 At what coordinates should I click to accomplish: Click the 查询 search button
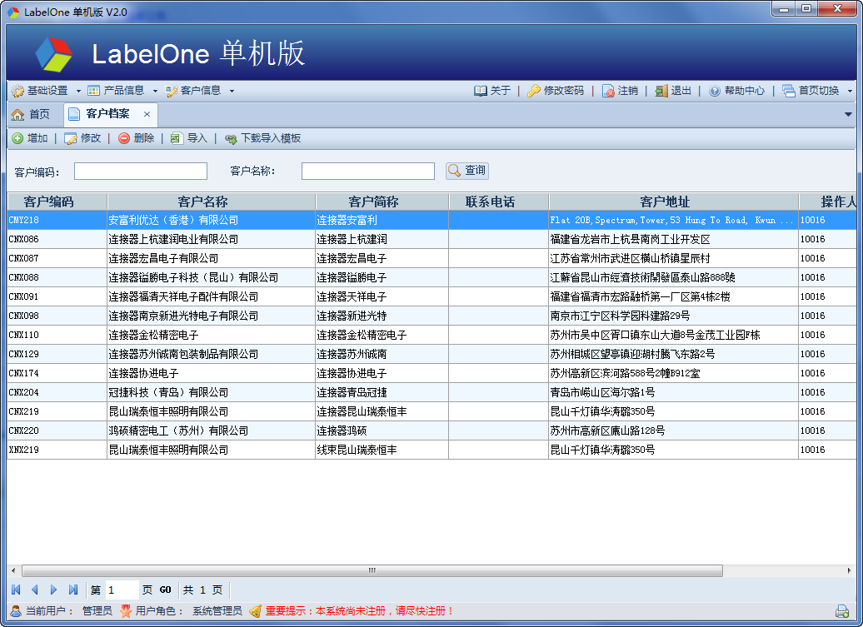[x=467, y=171]
